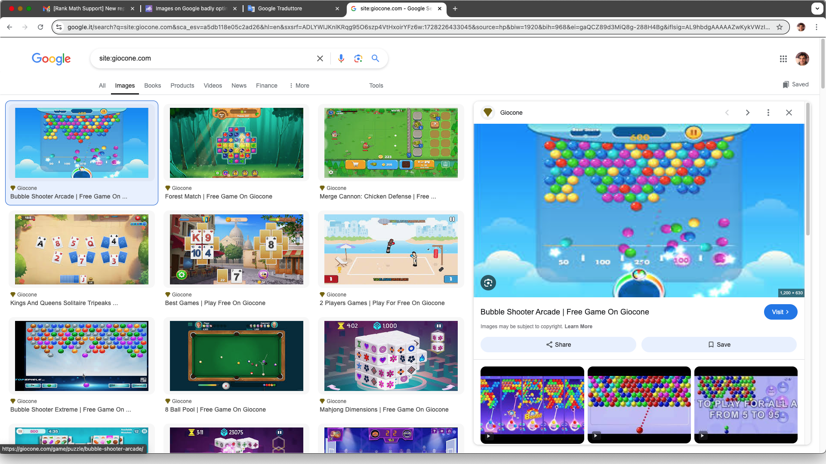This screenshot has height=464, width=826.
Task: Select the Images tab
Action: pyautogui.click(x=125, y=85)
